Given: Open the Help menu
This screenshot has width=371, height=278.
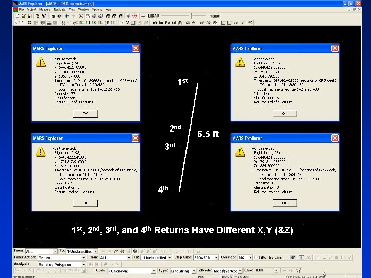Looking at the screenshot, I should (x=108, y=10).
